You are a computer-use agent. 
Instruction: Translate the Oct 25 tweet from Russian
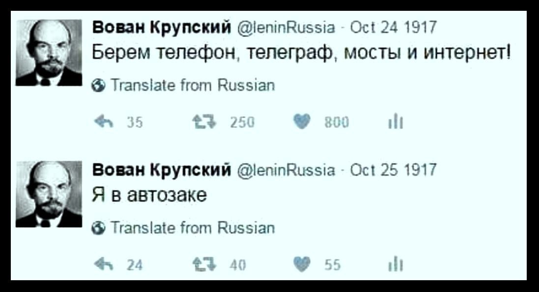tap(193, 228)
